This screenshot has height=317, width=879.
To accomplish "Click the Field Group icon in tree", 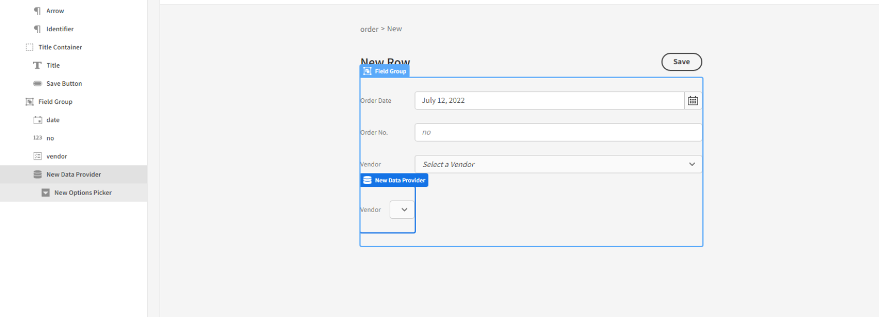I will tap(30, 102).
